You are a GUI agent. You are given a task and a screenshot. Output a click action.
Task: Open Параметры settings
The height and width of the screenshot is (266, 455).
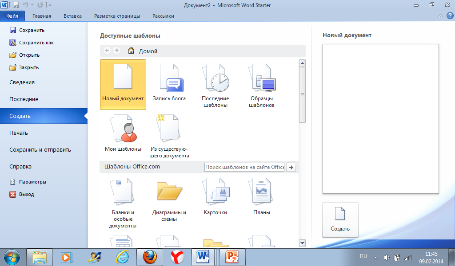pos(28,182)
